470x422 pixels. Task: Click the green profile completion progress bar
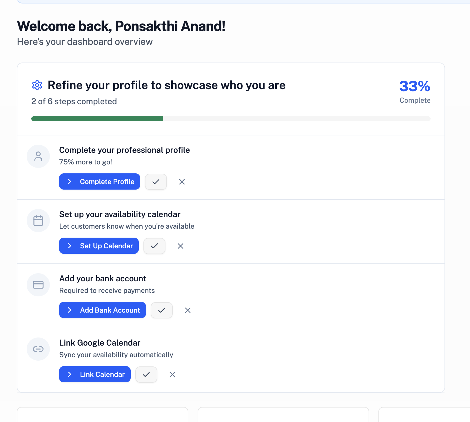pos(97,119)
